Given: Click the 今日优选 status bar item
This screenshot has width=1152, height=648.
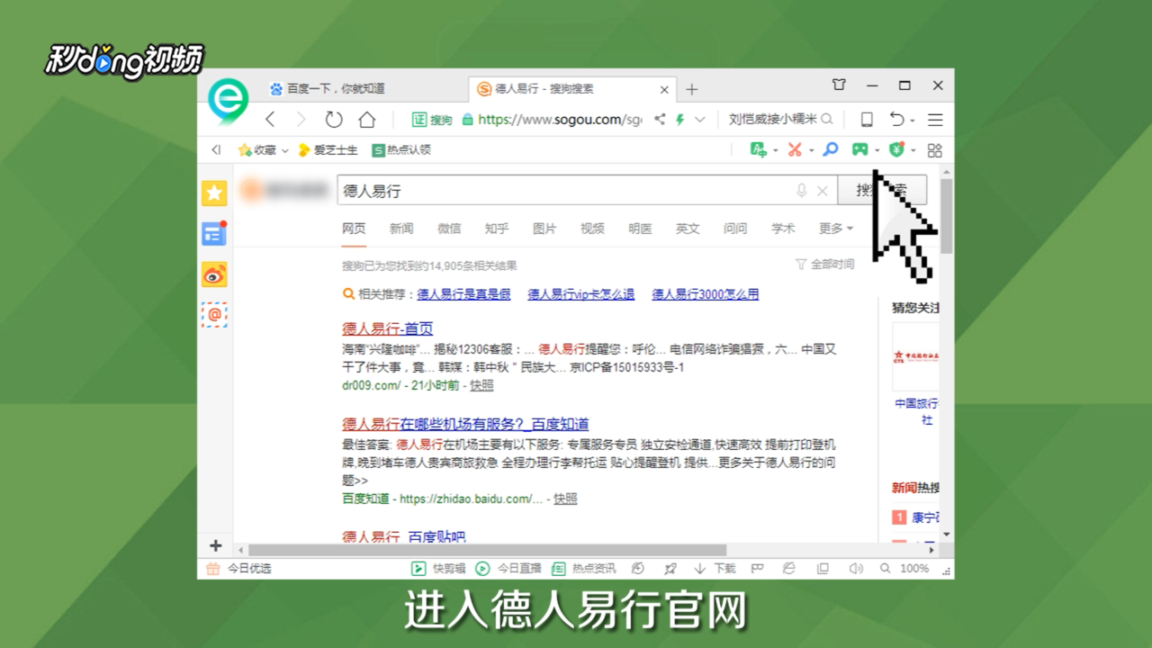Looking at the screenshot, I should 239,569.
